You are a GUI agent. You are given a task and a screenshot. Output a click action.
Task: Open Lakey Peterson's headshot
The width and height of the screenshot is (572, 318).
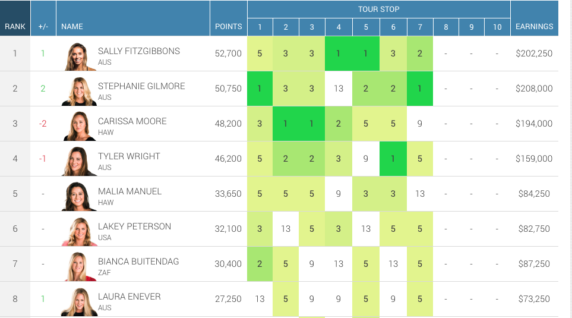pyautogui.click(x=79, y=232)
